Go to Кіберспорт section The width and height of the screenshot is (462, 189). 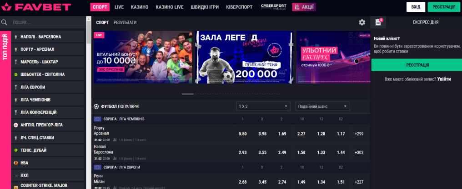(239, 7)
